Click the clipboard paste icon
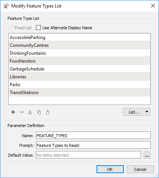159x178 pixels. 48,112
